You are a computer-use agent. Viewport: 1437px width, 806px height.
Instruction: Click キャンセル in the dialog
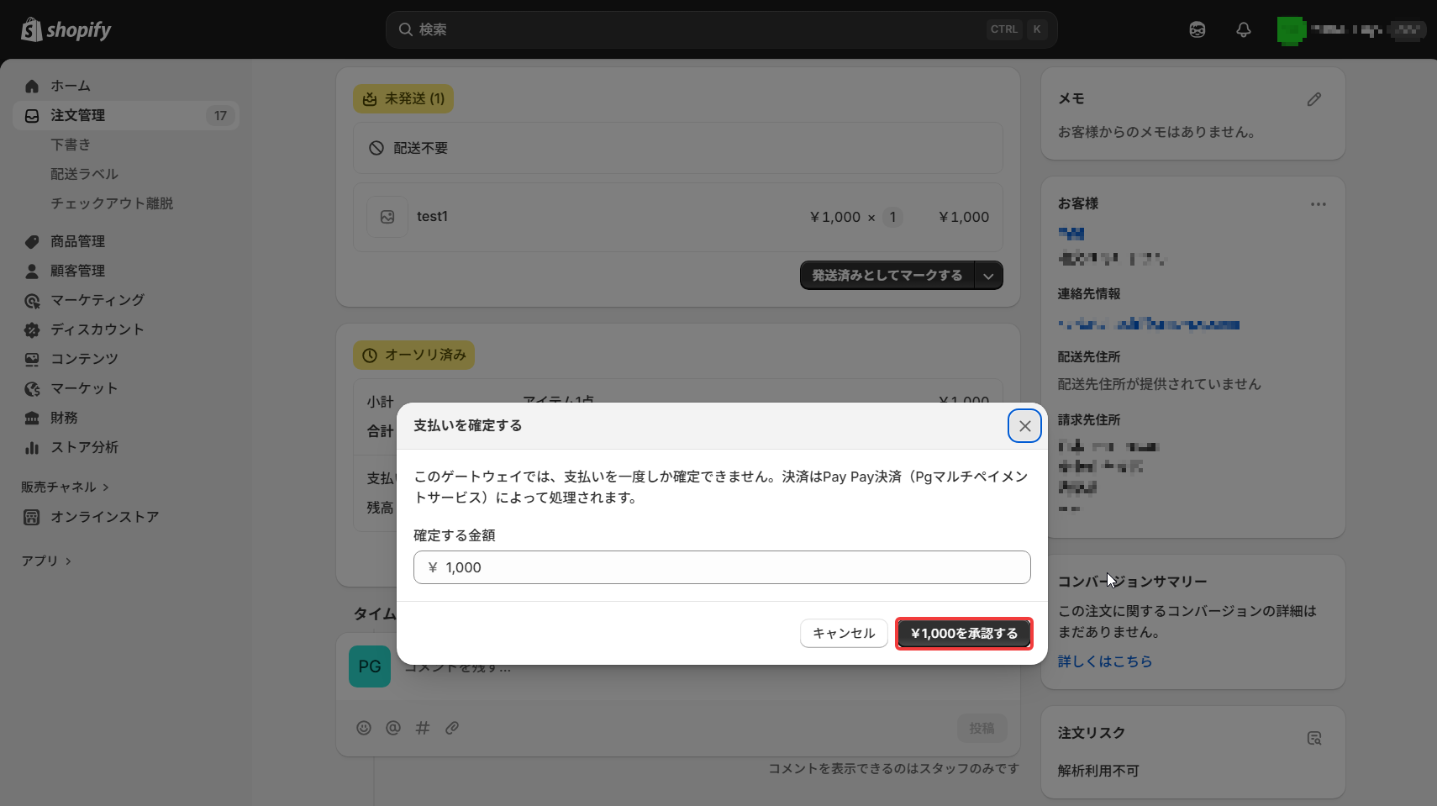click(x=844, y=633)
